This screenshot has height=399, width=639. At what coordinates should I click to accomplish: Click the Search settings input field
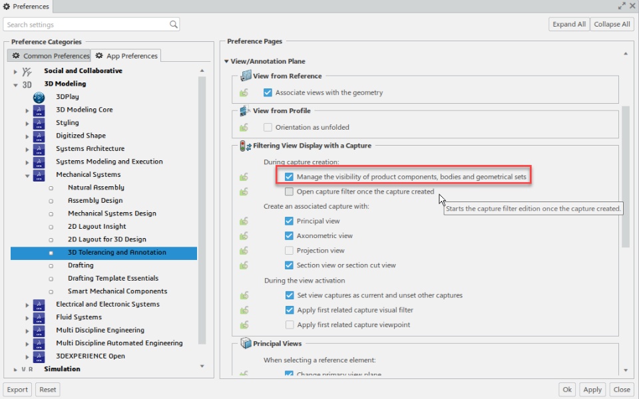point(87,25)
